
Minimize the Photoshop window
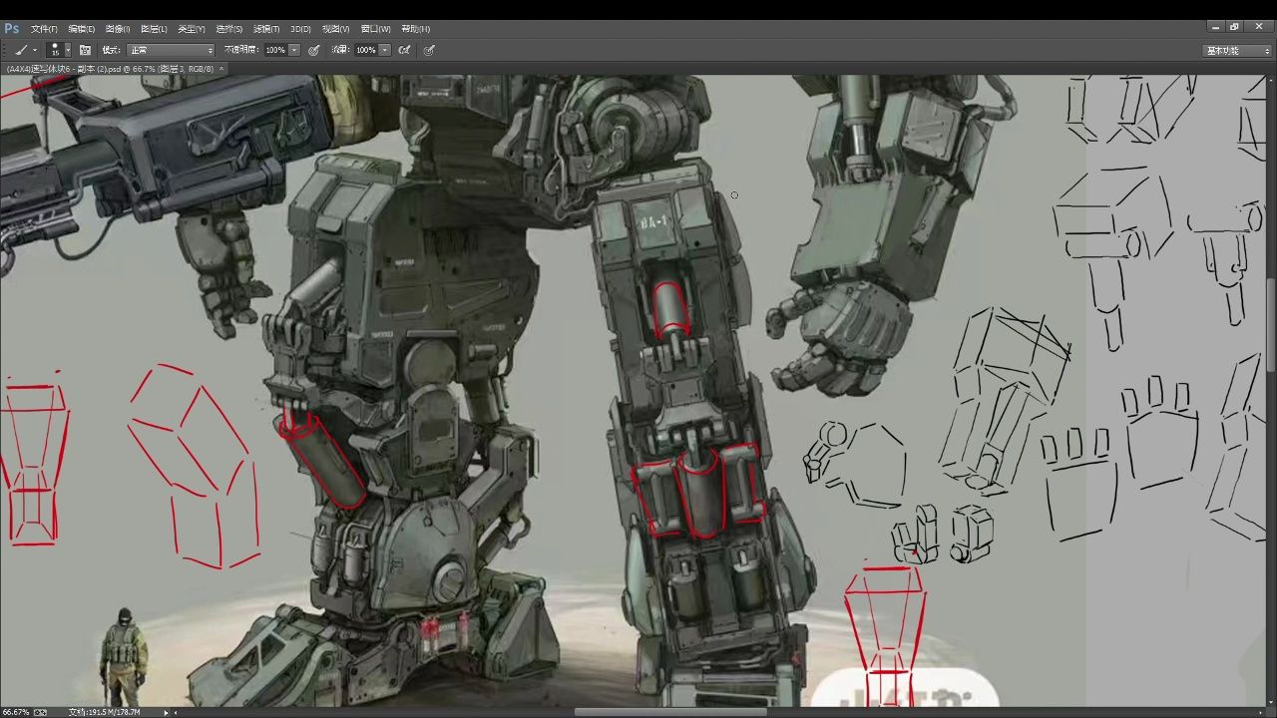[1216, 27]
